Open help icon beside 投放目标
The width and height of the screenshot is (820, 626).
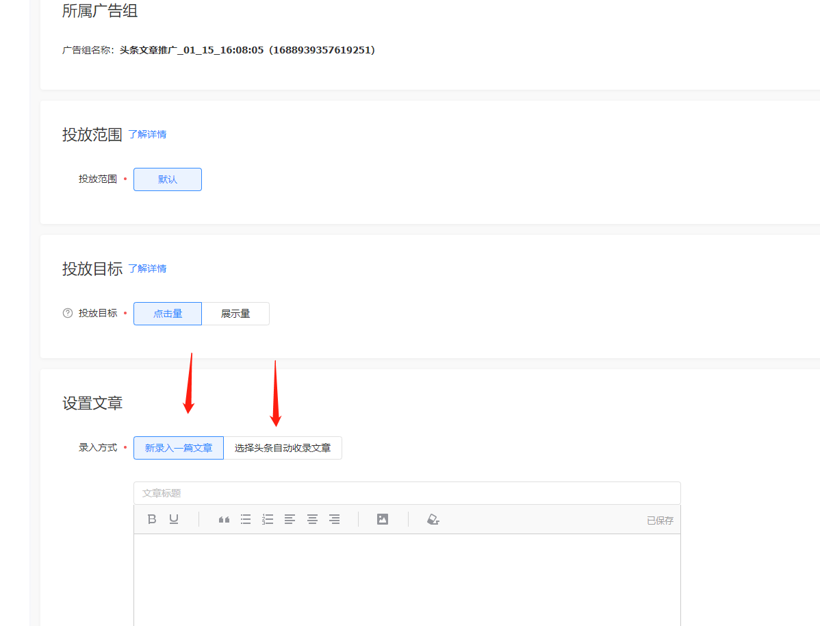click(x=68, y=313)
